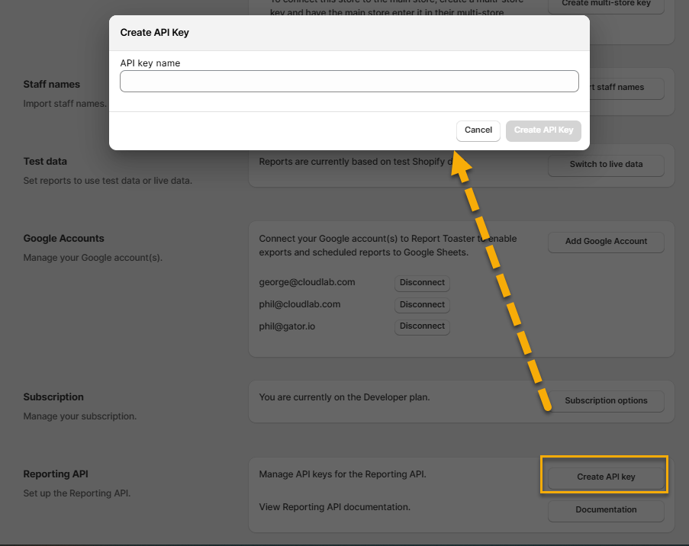Select the george@cloudlab.com email text
The image size is (689, 546).
pyautogui.click(x=307, y=282)
